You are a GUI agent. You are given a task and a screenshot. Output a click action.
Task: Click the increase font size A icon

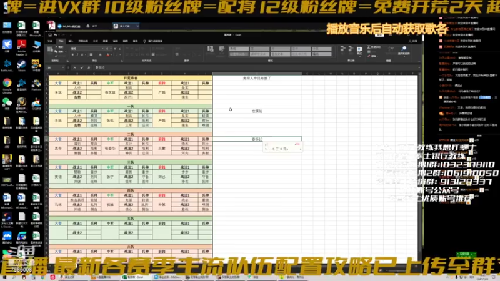(115, 49)
